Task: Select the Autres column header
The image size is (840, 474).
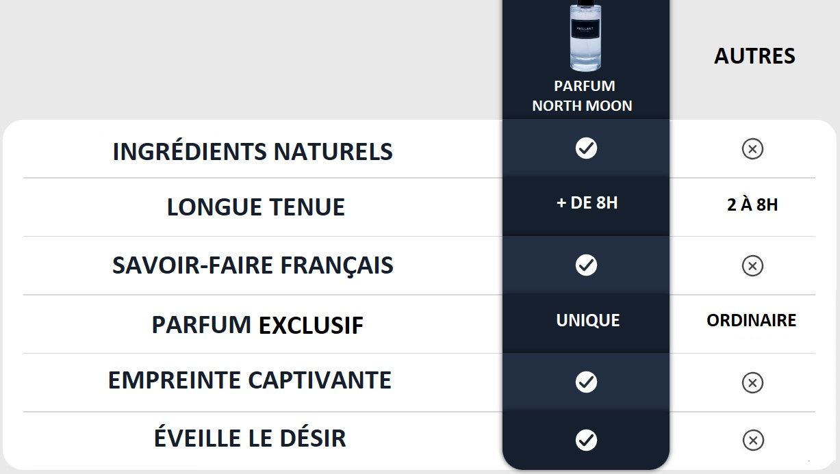Action: click(754, 56)
